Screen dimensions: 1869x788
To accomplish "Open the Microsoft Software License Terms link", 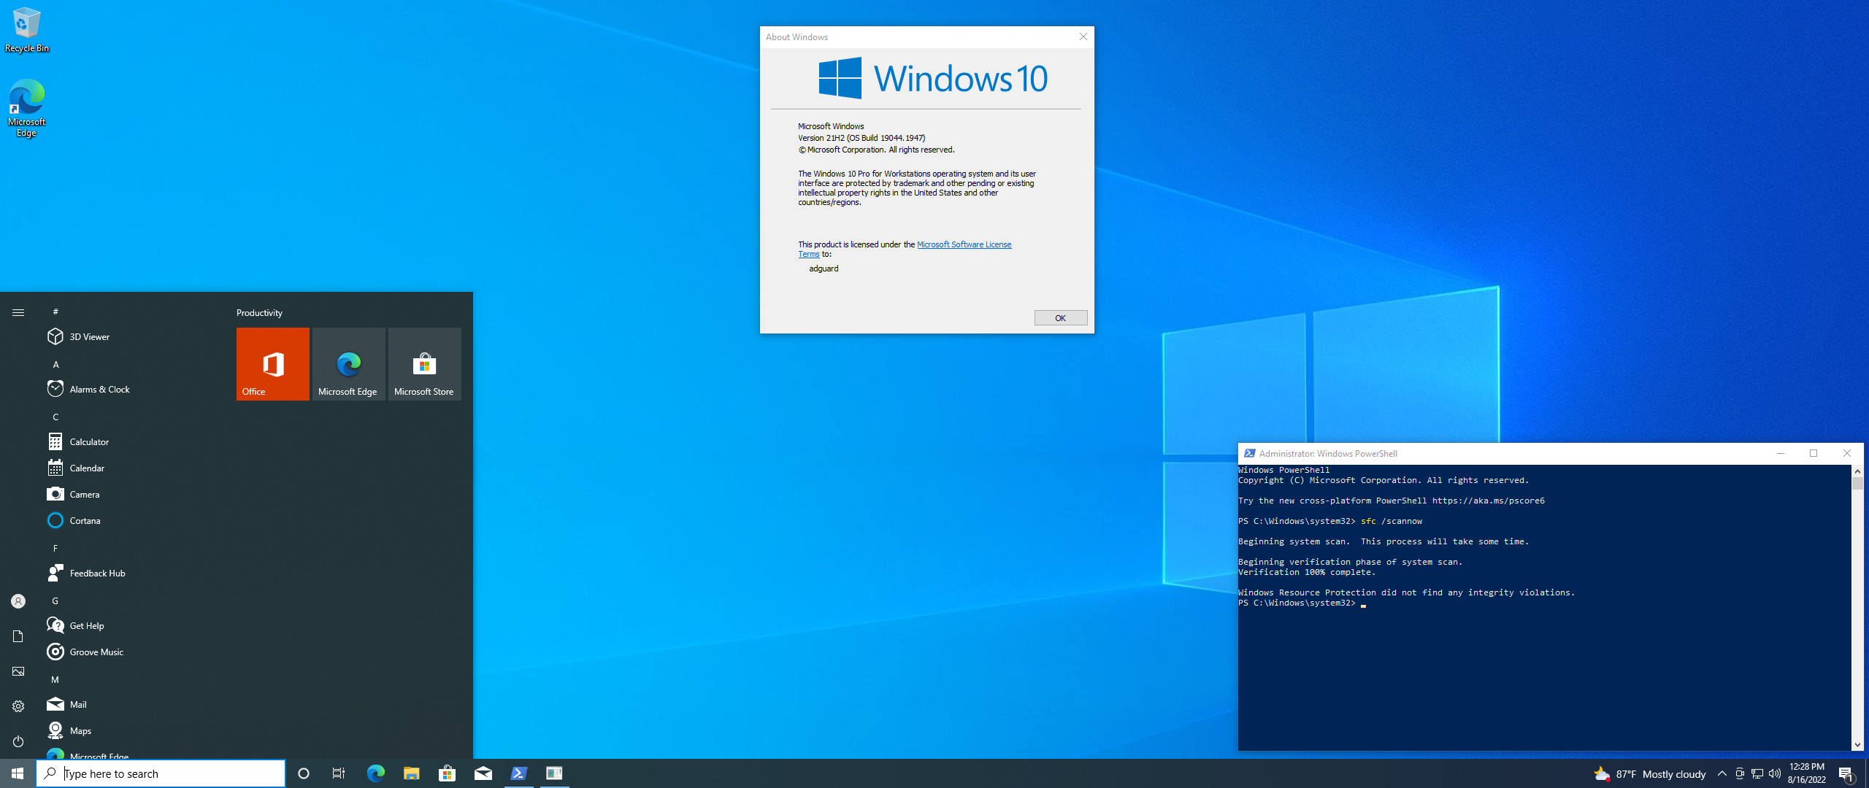I will pyautogui.click(x=963, y=244).
